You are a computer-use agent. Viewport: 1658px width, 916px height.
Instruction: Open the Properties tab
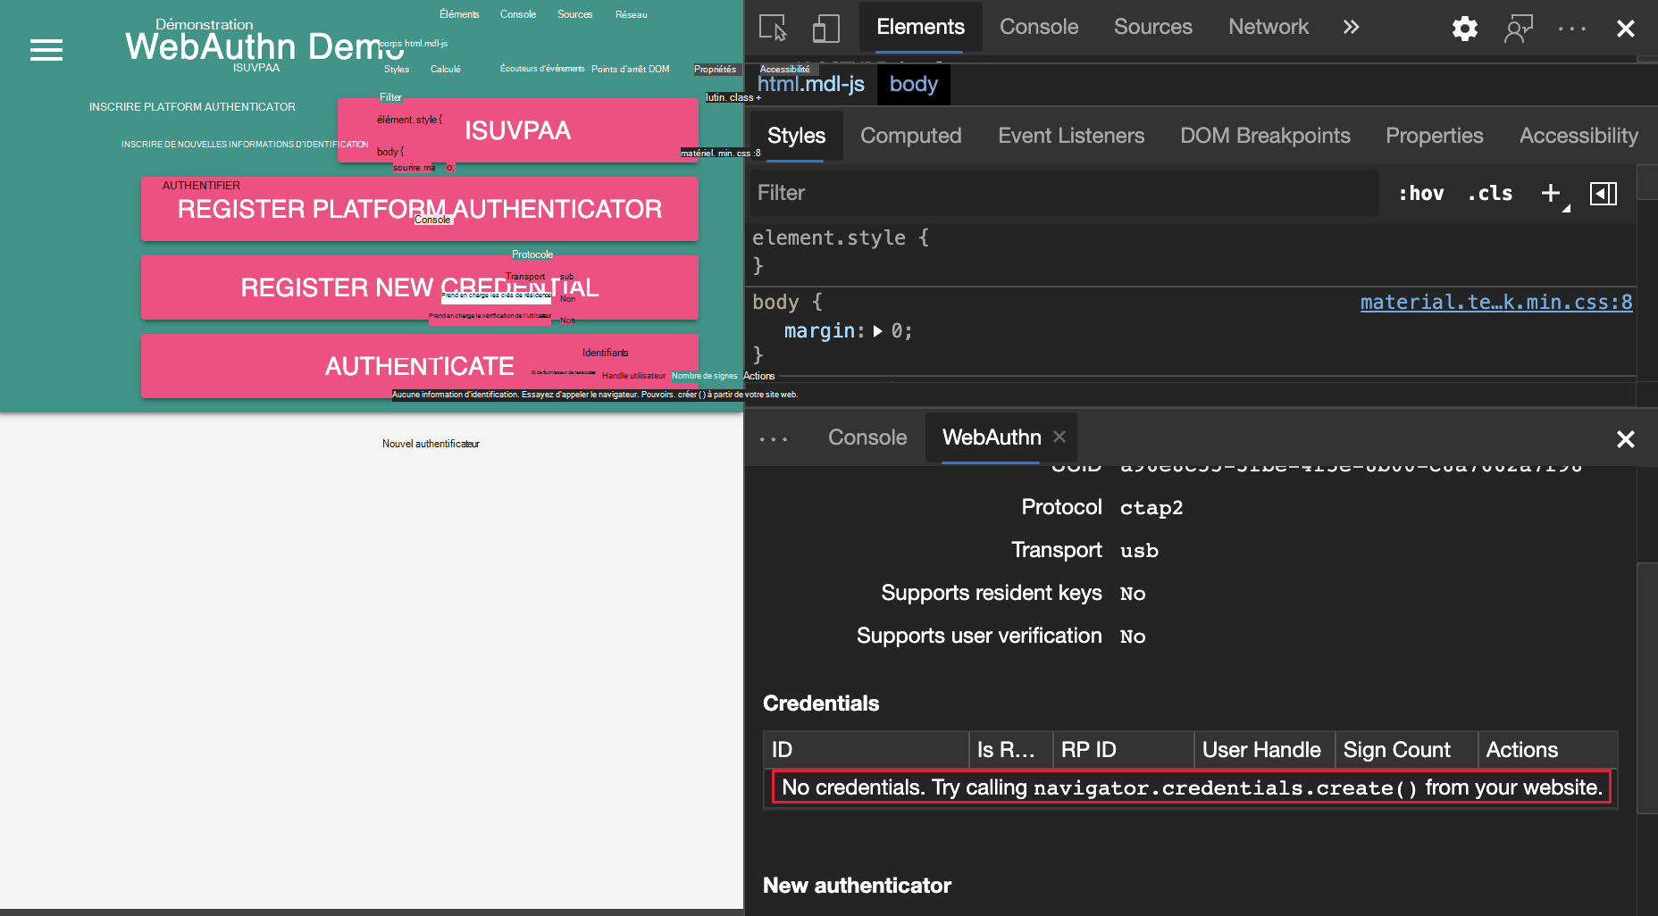[1434, 136]
